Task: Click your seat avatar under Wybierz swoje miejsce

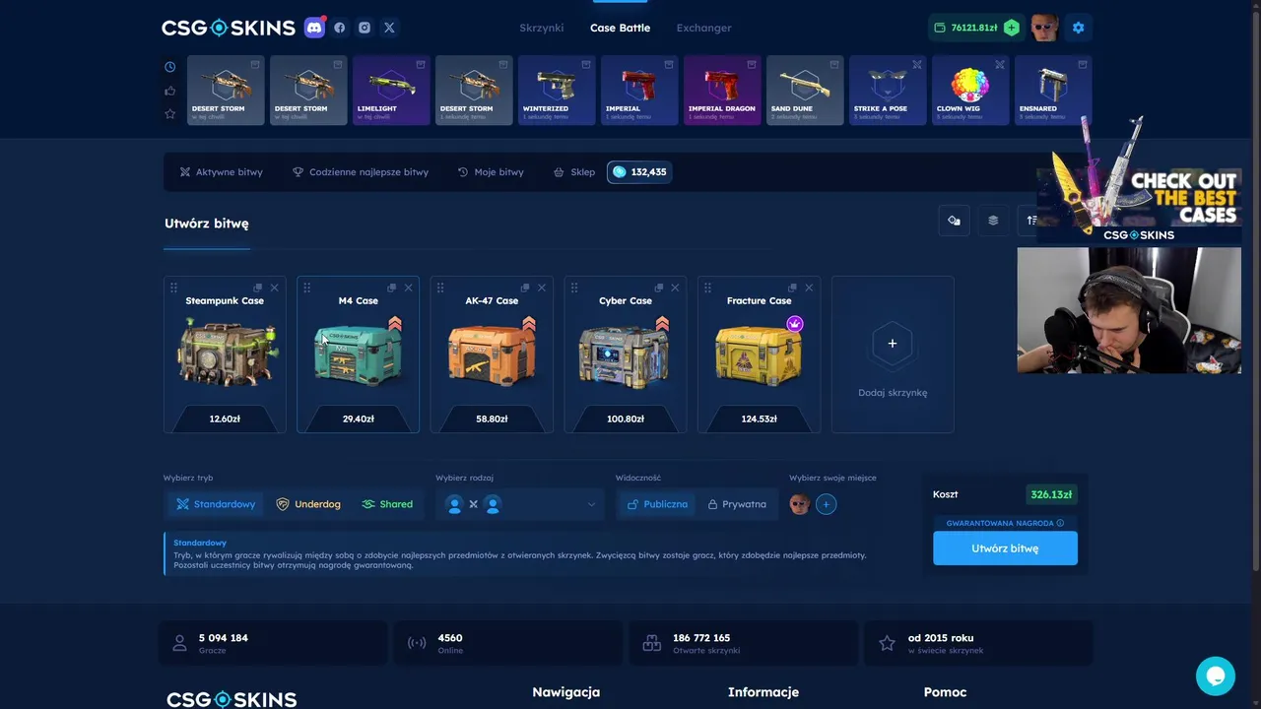Action: pos(799,504)
